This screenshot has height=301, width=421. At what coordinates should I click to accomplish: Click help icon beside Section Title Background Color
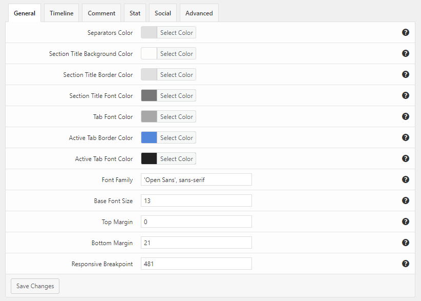[406, 53]
